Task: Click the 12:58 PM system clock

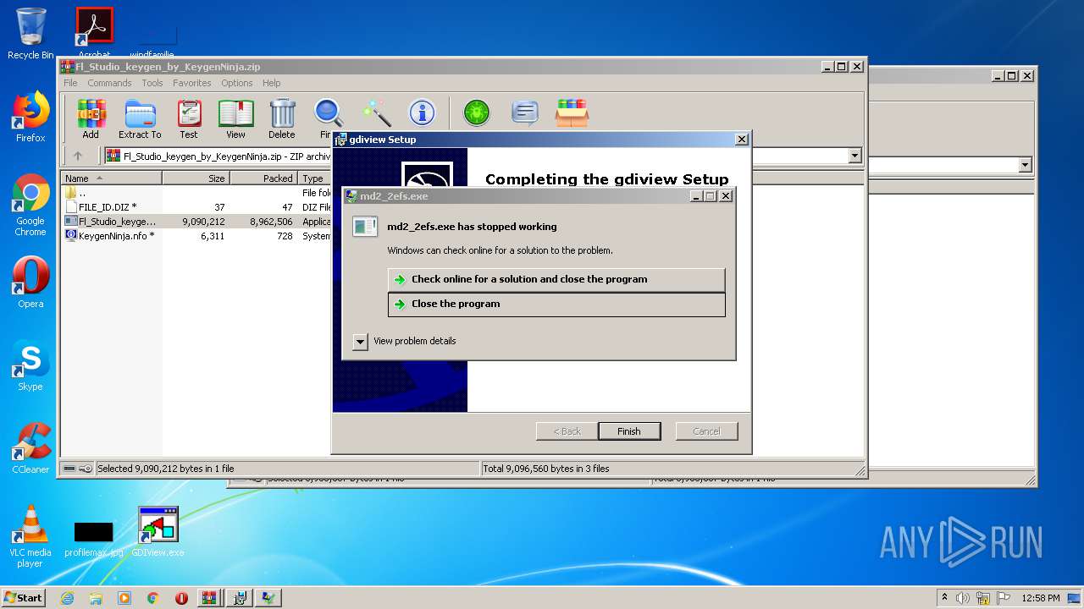Action: pyautogui.click(x=1041, y=598)
